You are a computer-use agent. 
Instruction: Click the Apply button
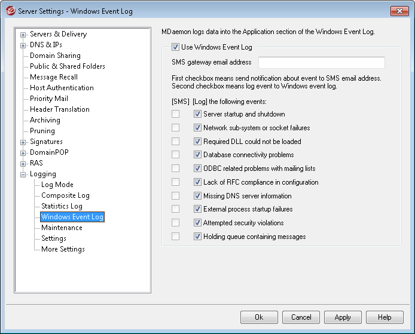[x=343, y=317]
